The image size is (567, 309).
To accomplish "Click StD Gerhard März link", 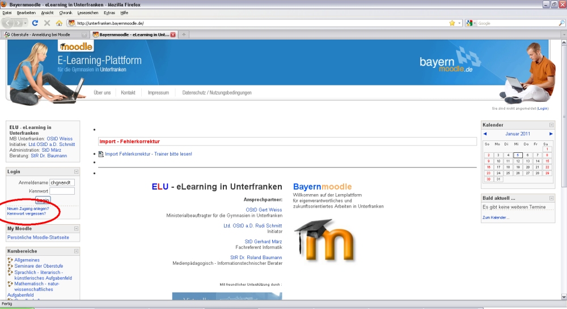I will coord(263,242).
